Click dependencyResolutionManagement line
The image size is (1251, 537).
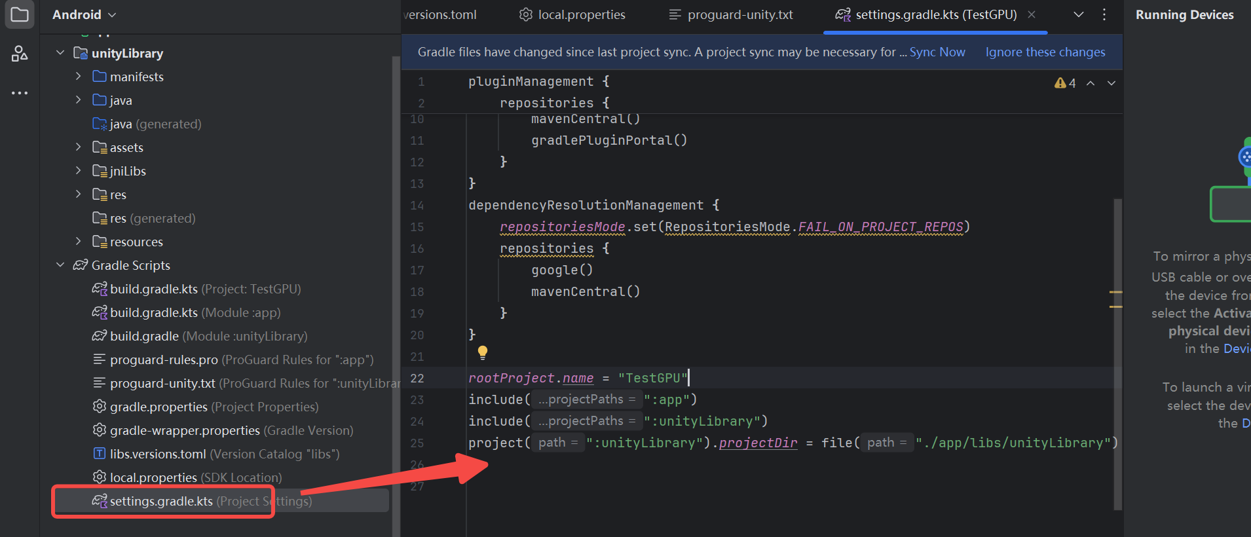[593, 205]
